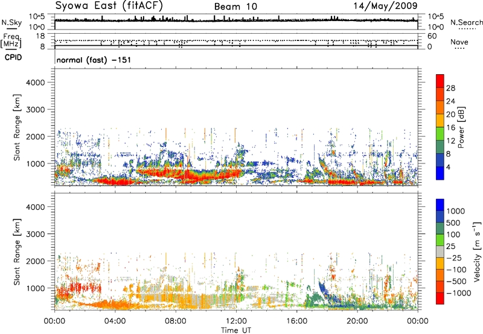Pick the blue top segment of Velocity color bar

tap(440, 205)
